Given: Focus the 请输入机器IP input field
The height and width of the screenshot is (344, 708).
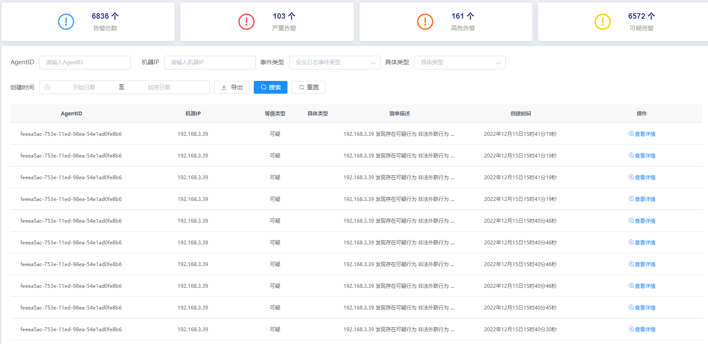Looking at the screenshot, I should click(210, 63).
